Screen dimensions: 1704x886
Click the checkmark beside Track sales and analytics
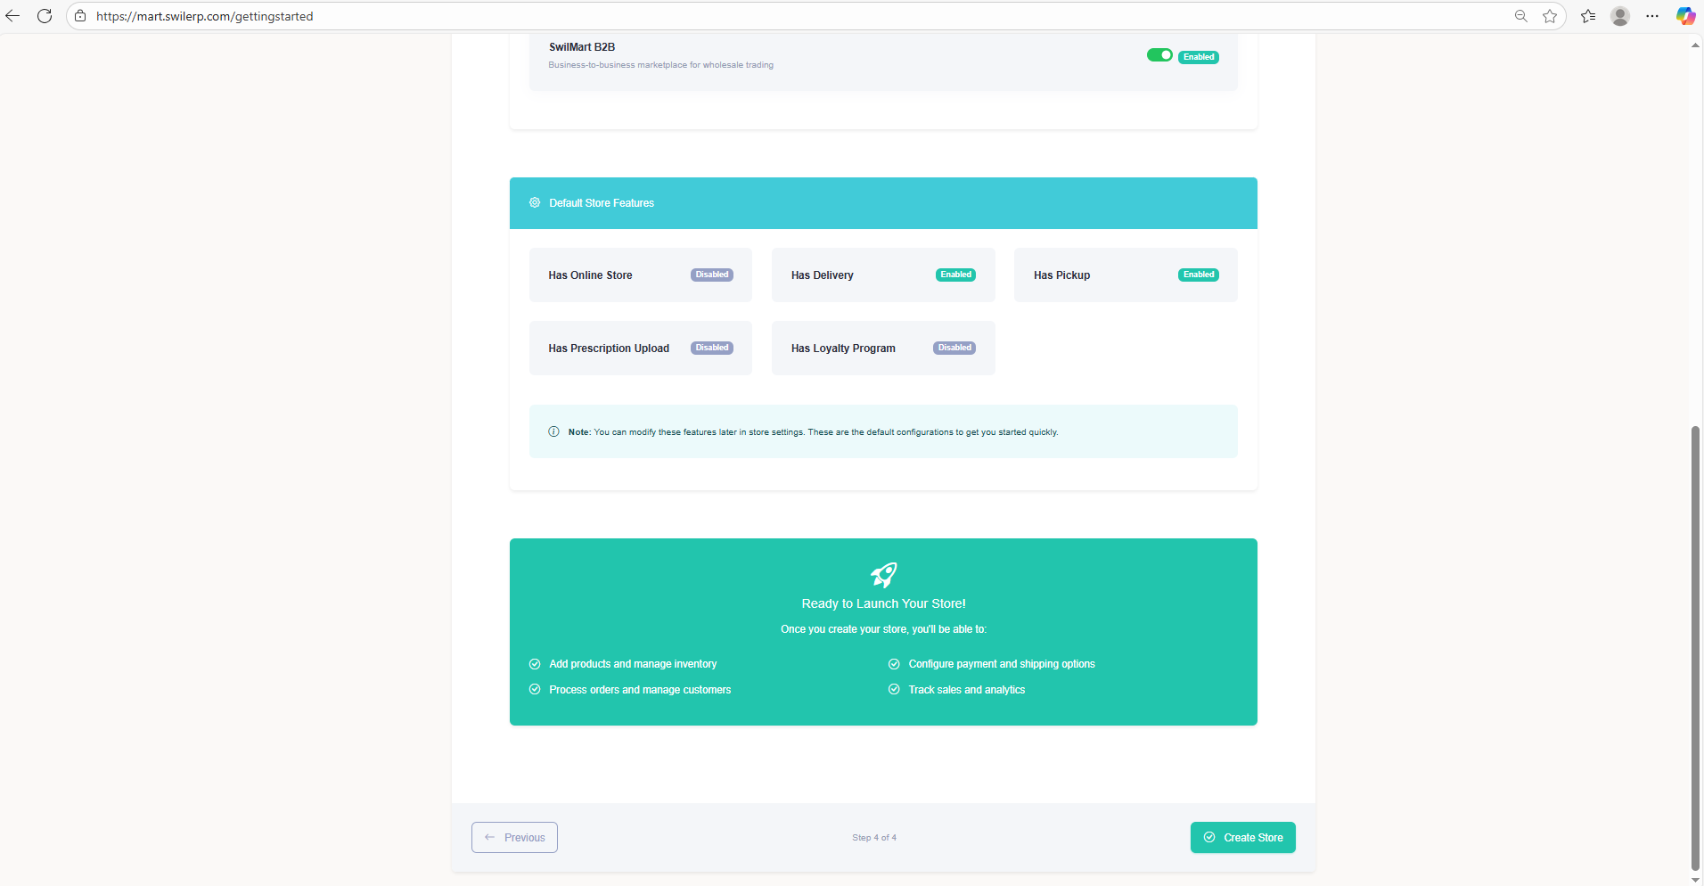point(894,689)
